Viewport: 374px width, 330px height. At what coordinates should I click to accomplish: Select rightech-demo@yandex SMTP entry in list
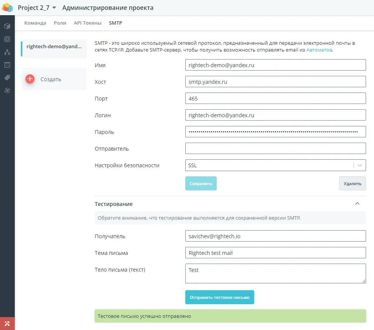click(54, 47)
